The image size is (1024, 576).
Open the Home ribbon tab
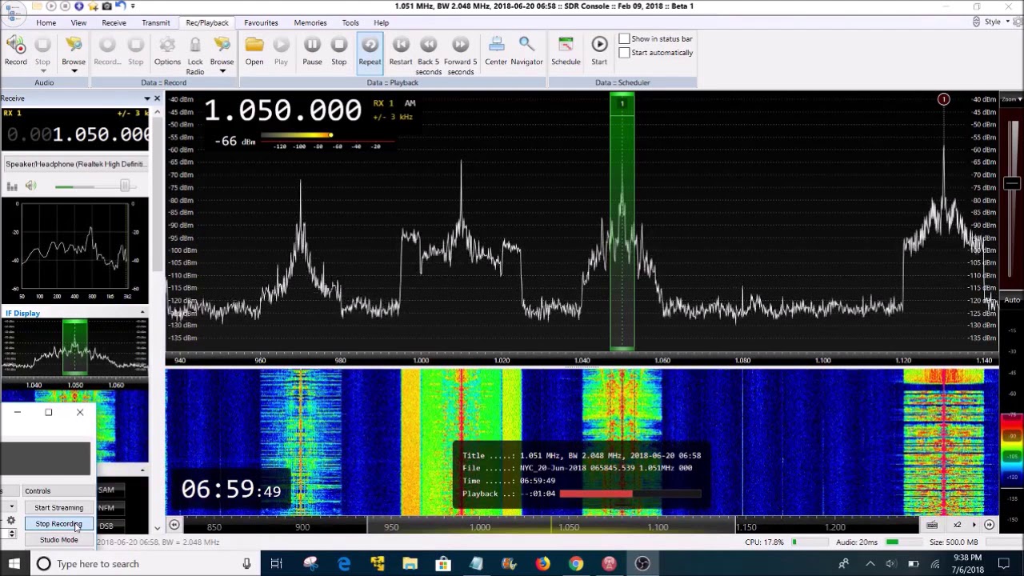pyautogui.click(x=46, y=22)
